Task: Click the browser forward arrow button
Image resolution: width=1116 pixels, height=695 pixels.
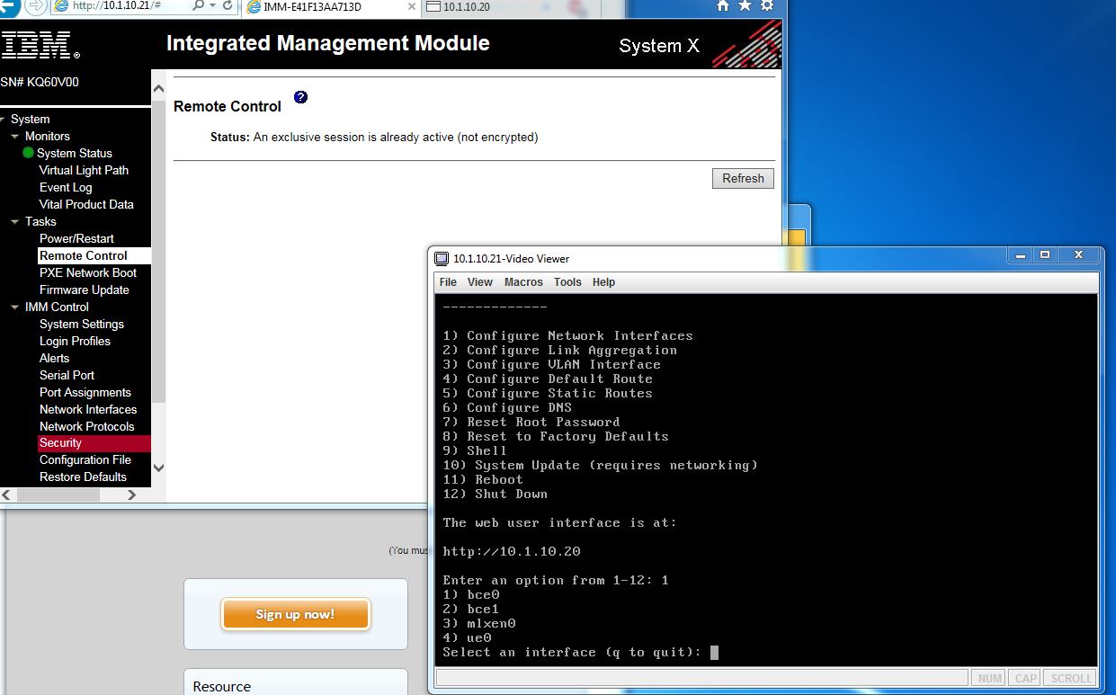Action: 34,6
